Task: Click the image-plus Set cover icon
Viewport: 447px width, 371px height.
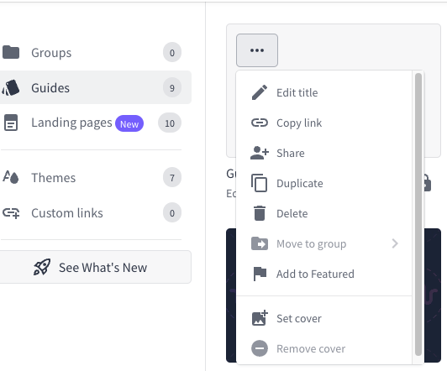Action: click(x=260, y=318)
